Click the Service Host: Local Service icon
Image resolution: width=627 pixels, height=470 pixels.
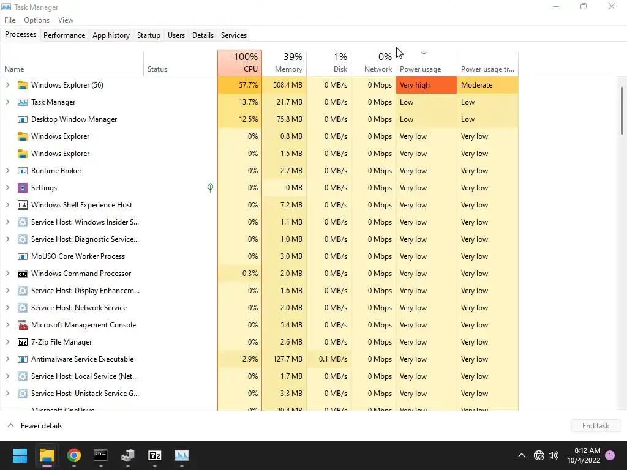click(23, 376)
